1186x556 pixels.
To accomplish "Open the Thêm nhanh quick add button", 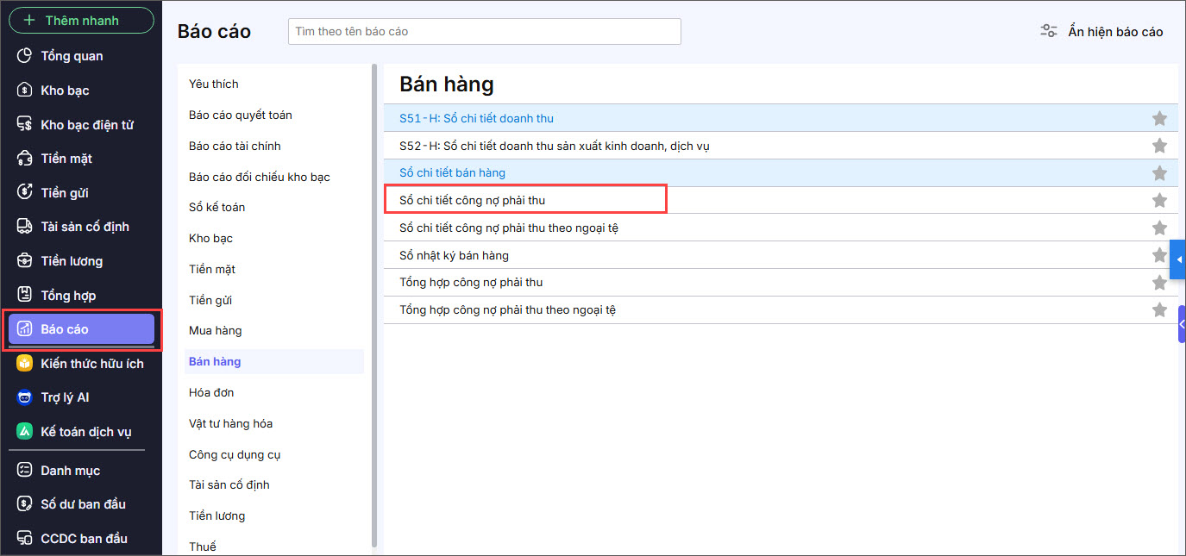I will pos(81,20).
